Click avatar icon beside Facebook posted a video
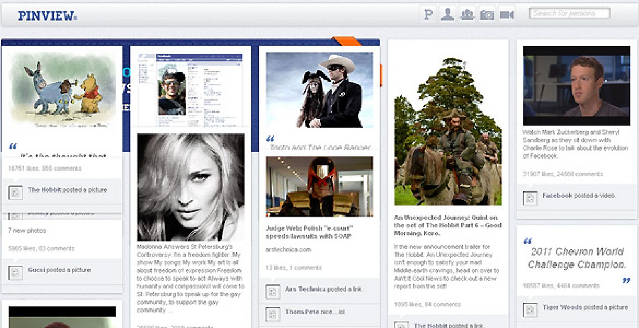The image size is (639, 328). [530, 198]
